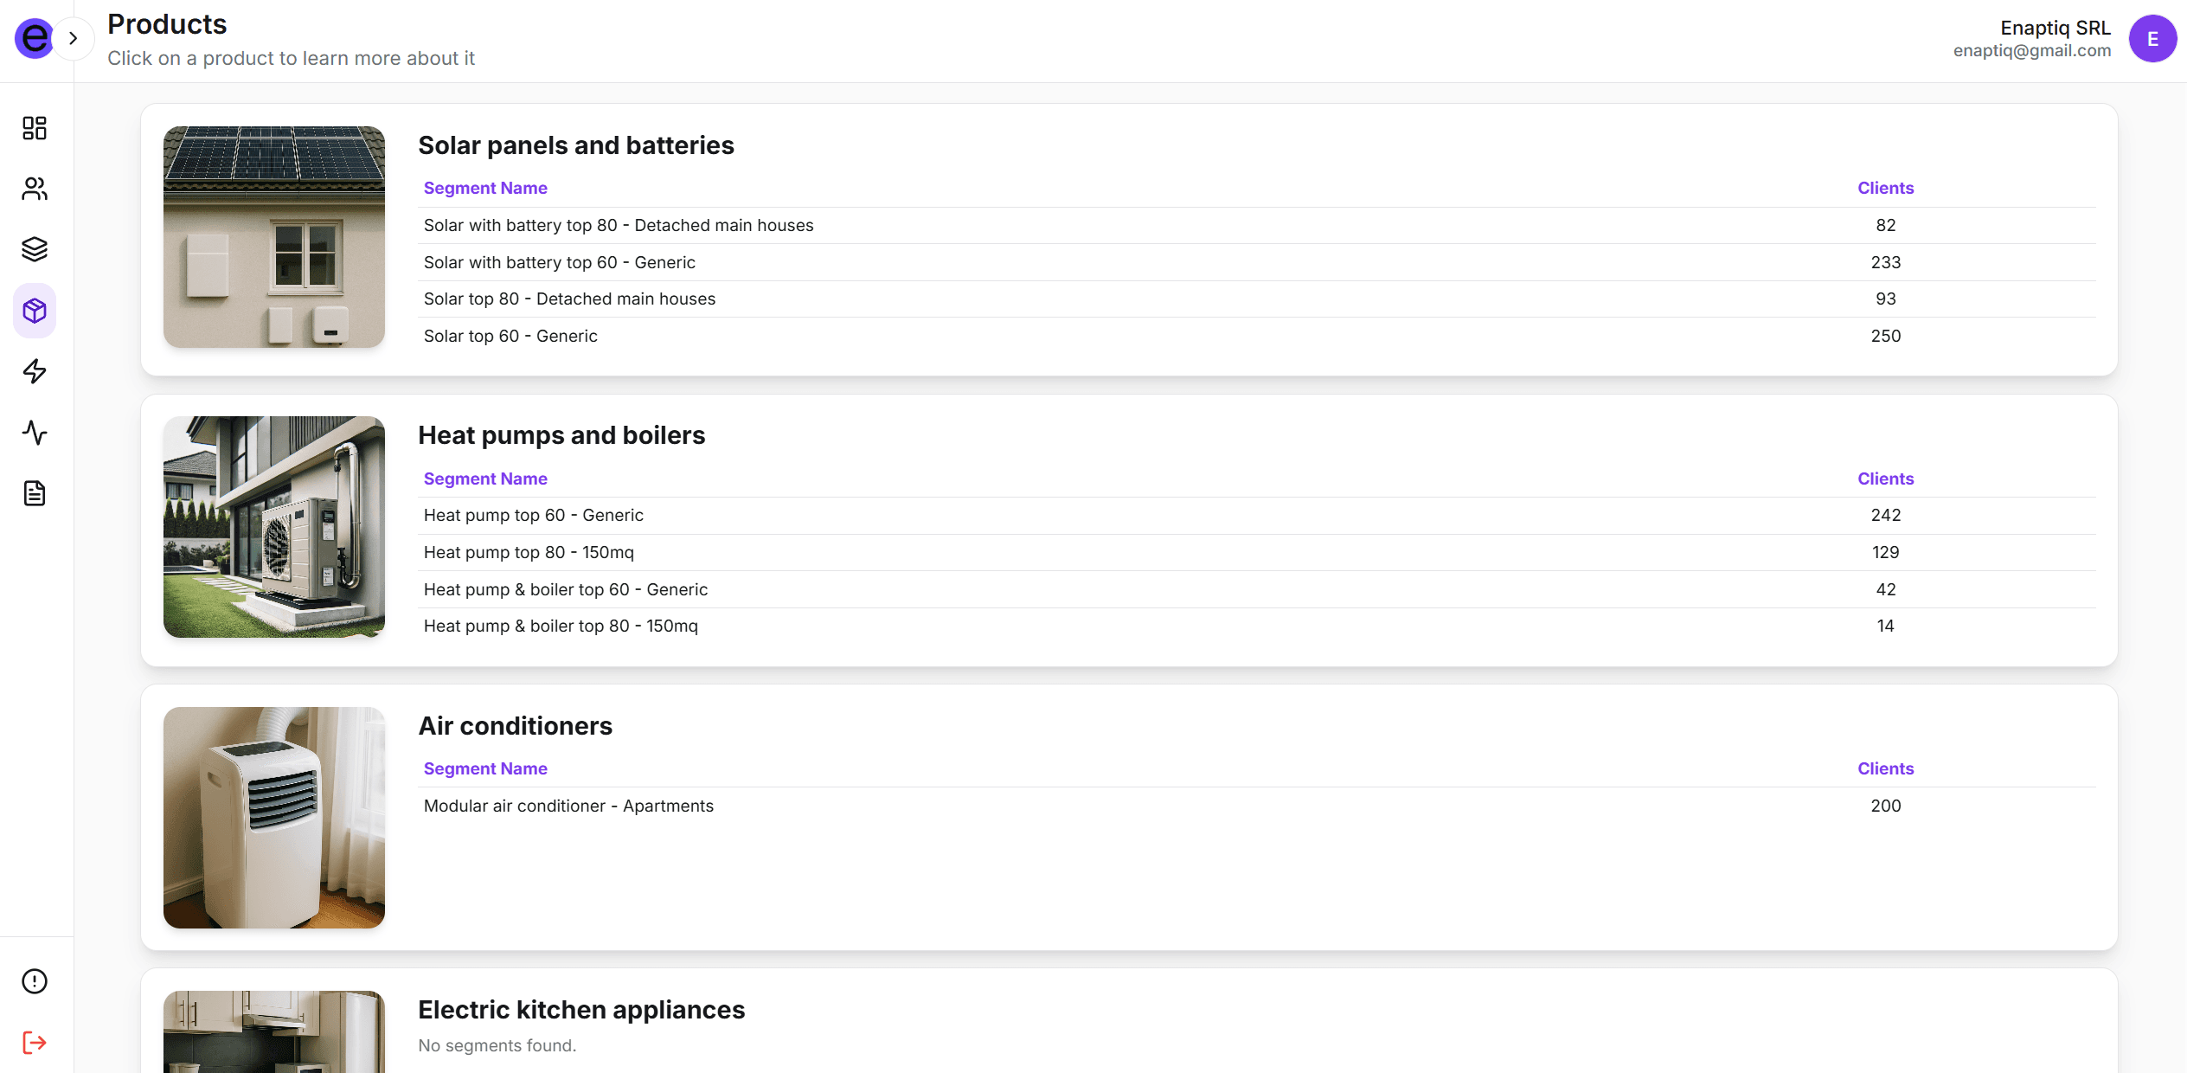Open the Solar panels and batteries product
The height and width of the screenshot is (1073, 2187).
[x=575, y=145]
